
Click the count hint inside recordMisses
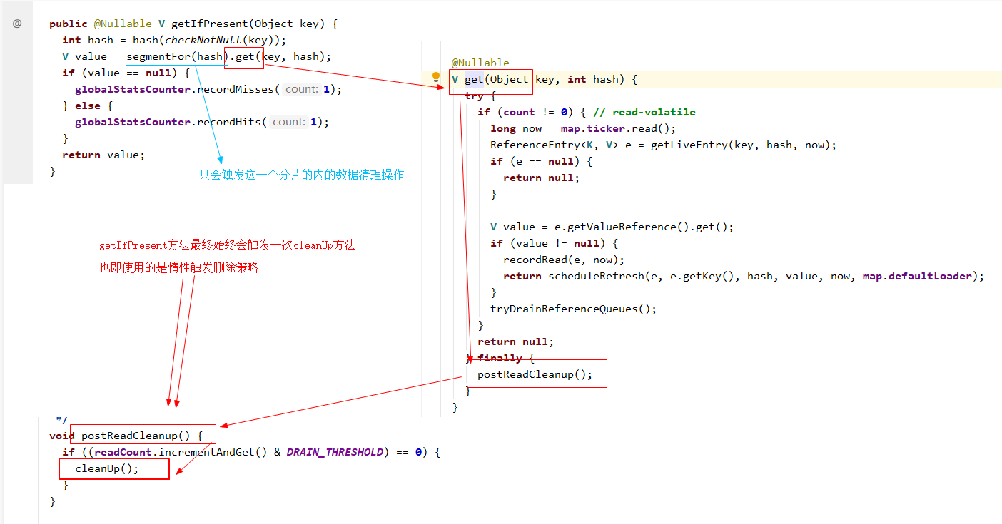[x=301, y=89]
